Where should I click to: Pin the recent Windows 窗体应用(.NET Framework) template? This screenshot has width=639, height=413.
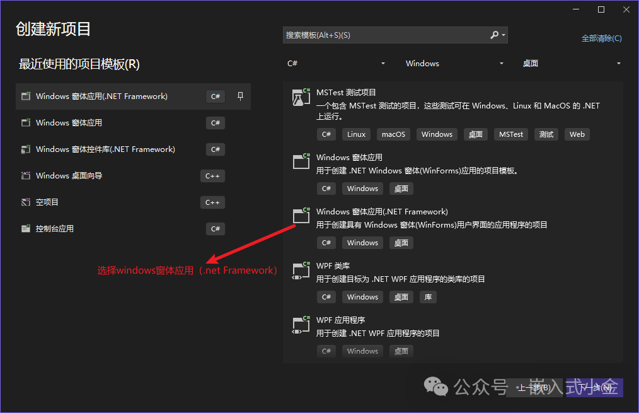241,96
